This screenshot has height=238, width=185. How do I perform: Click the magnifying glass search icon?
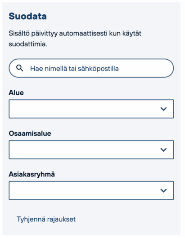[x=20, y=68]
